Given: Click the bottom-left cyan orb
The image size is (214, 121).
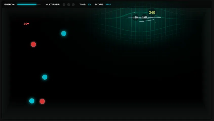Looking at the screenshot, I should 32,101.
